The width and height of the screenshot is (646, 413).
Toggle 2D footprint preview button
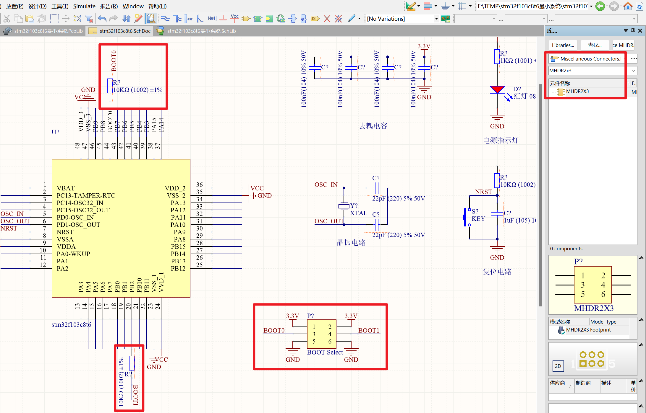point(558,366)
